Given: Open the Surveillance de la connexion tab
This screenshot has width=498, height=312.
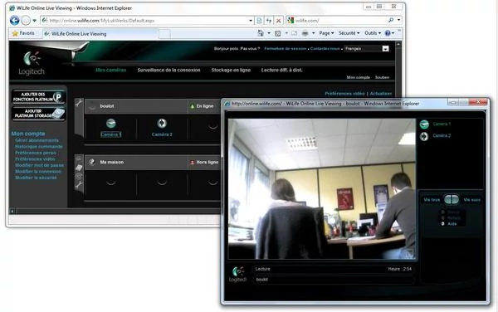Looking at the screenshot, I should pyautogui.click(x=168, y=71).
